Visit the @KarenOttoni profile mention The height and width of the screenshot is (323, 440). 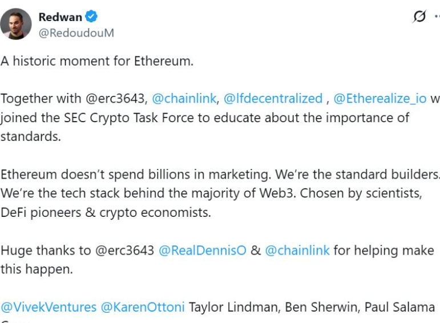(143, 307)
